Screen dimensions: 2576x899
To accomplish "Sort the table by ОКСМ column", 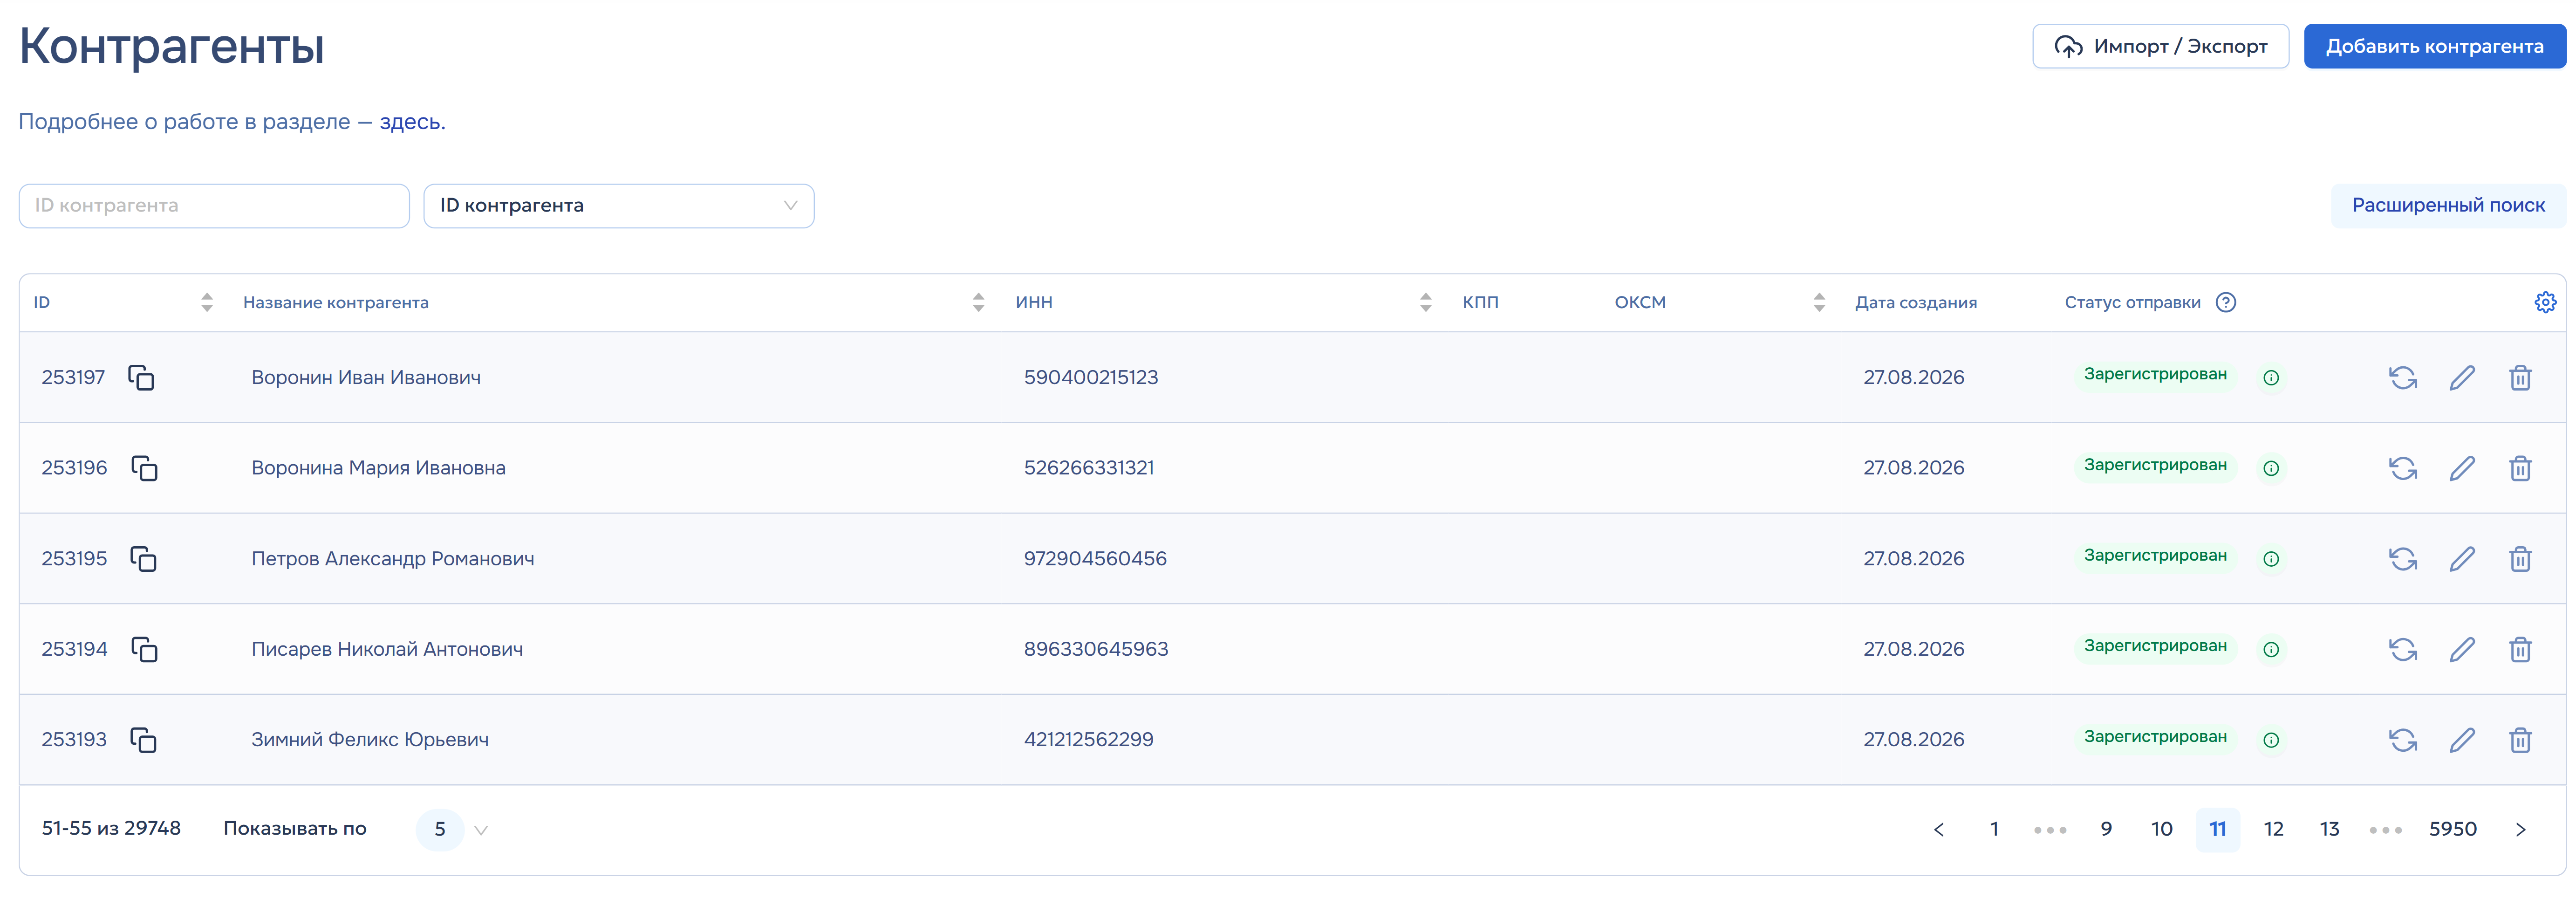I will coord(1819,302).
